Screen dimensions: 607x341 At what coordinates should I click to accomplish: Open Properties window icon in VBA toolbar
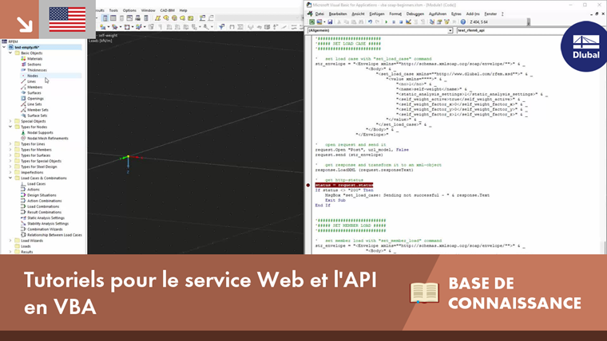coord(439,22)
